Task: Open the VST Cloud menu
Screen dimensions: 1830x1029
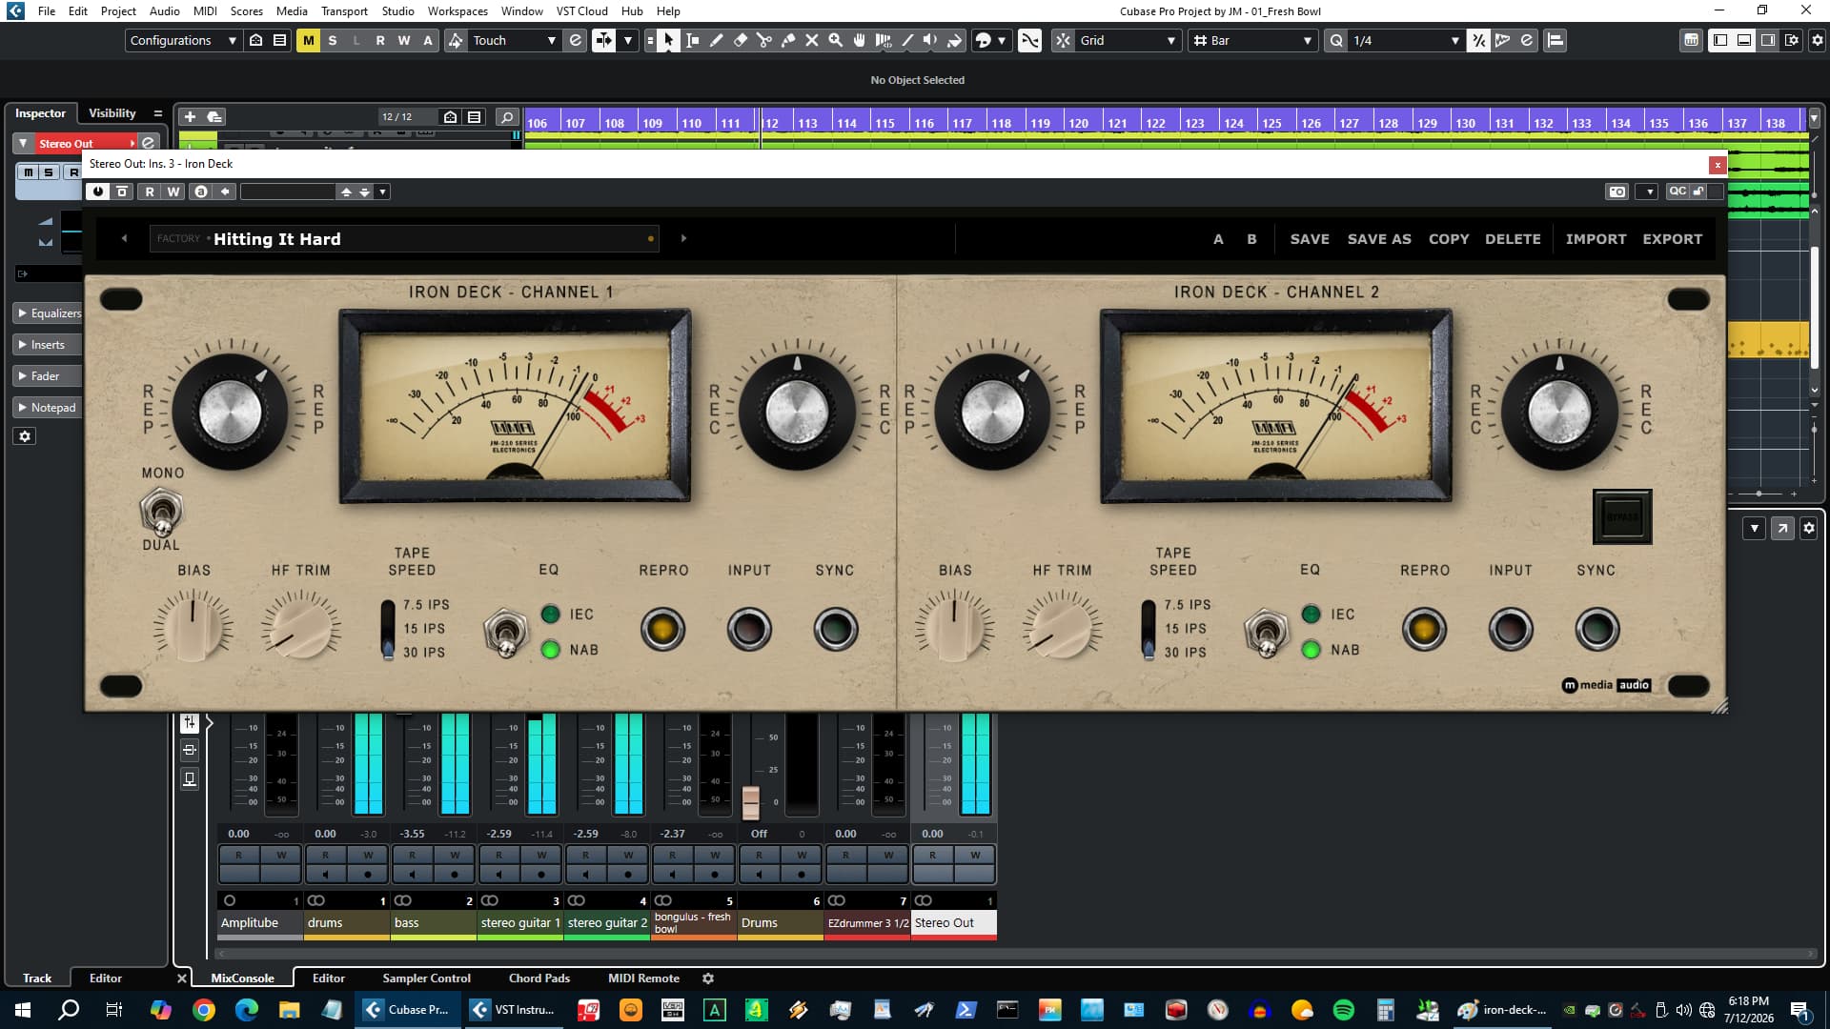Action: click(x=581, y=11)
